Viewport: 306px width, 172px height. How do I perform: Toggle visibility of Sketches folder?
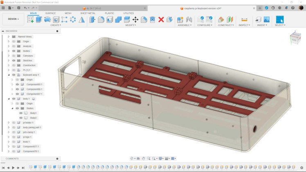tap(13, 60)
